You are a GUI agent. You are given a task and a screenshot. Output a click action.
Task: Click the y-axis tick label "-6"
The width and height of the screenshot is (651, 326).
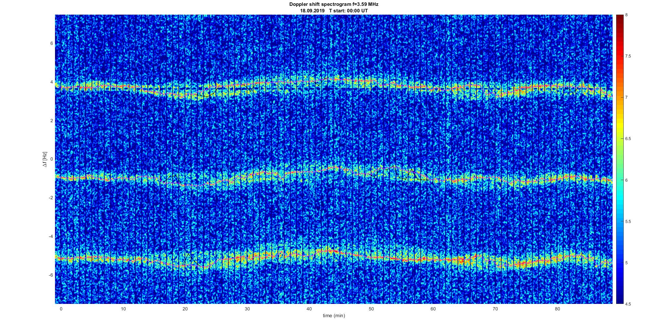[51, 275]
